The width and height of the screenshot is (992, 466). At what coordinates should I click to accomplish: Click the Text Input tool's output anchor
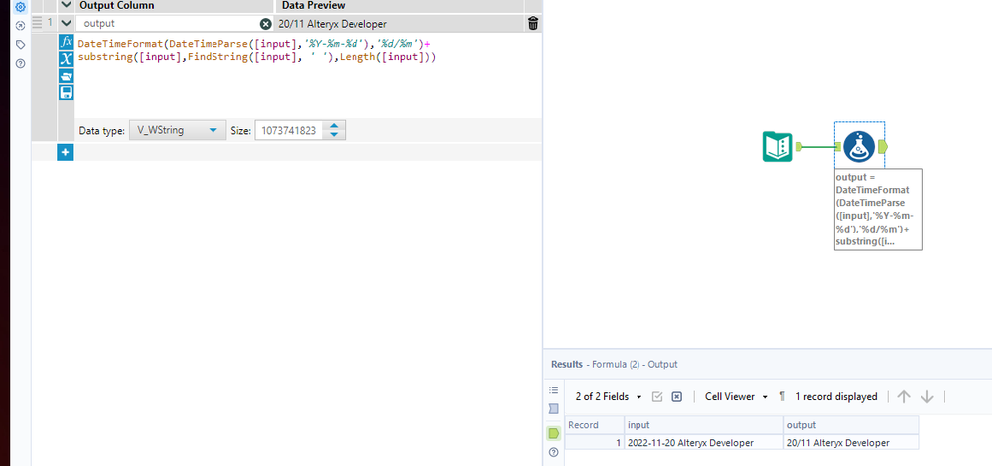coord(799,147)
